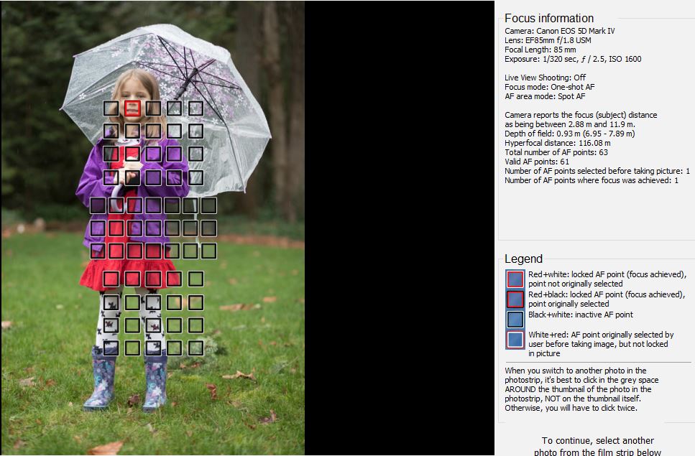The width and height of the screenshot is (695, 456).
Task: Select the bottom-right AF point of the grid
Action: [x=195, y=348]
